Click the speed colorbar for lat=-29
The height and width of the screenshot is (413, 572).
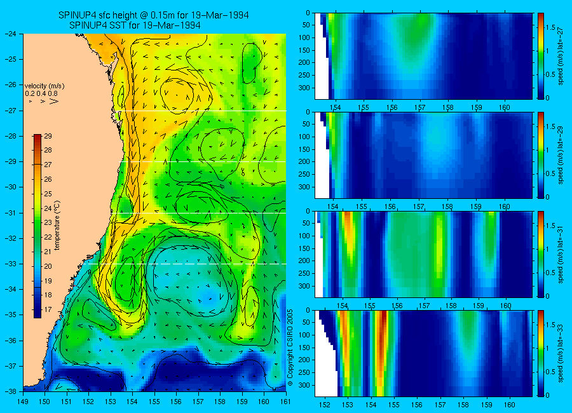click(x=540, y=155)
